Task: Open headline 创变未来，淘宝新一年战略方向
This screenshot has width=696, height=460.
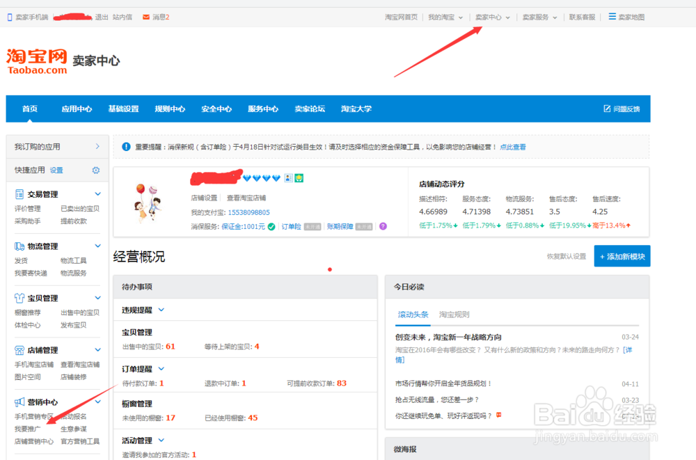Action: coord(448,337)
